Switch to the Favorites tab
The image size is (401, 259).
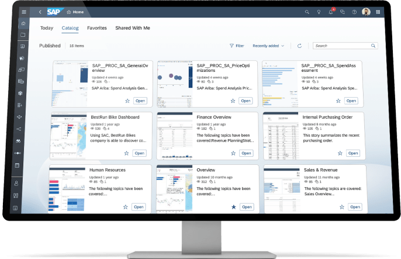(x=97, y=28)
